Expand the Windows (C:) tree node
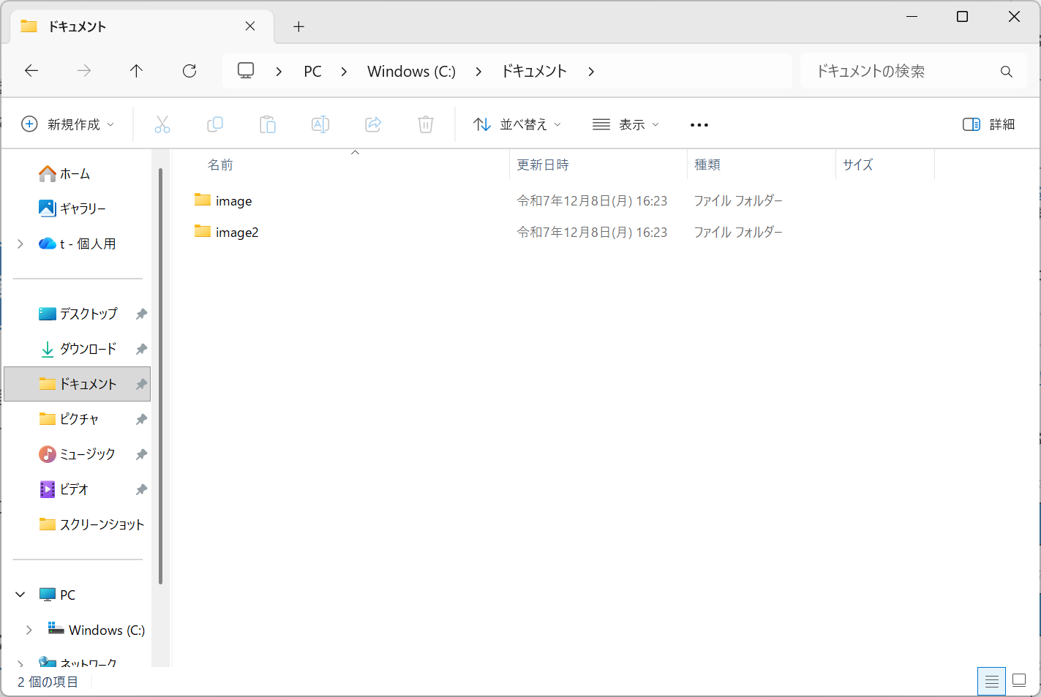This screenshot has height=697, width=1041. (x=29, y=630)
